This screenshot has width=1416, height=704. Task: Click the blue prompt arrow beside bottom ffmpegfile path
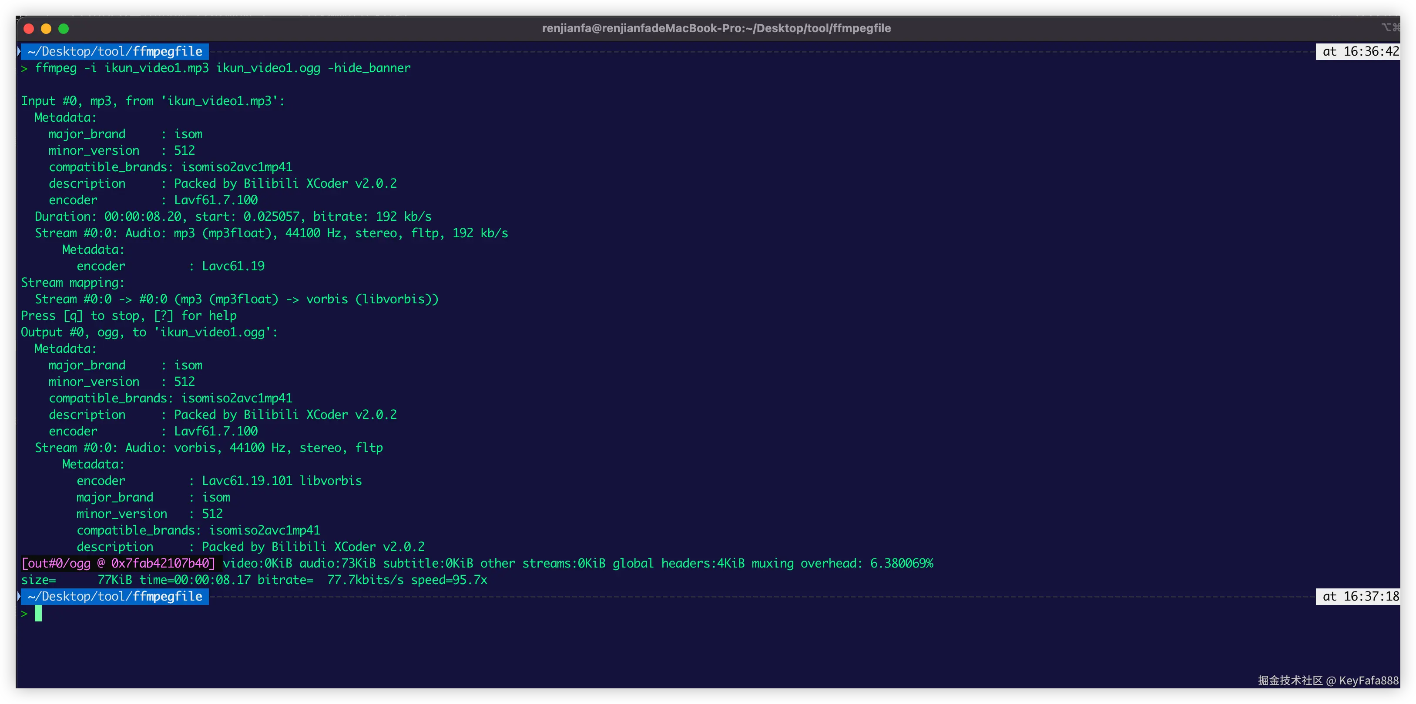(x=19, y=596)
